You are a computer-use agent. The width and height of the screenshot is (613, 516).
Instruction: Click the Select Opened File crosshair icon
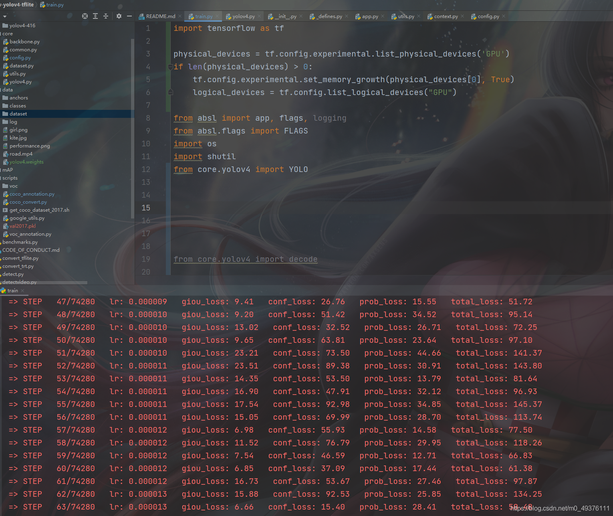[x=85, y=16]
